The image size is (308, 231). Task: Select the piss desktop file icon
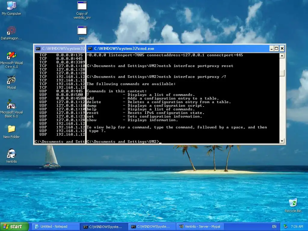[82, 33]
